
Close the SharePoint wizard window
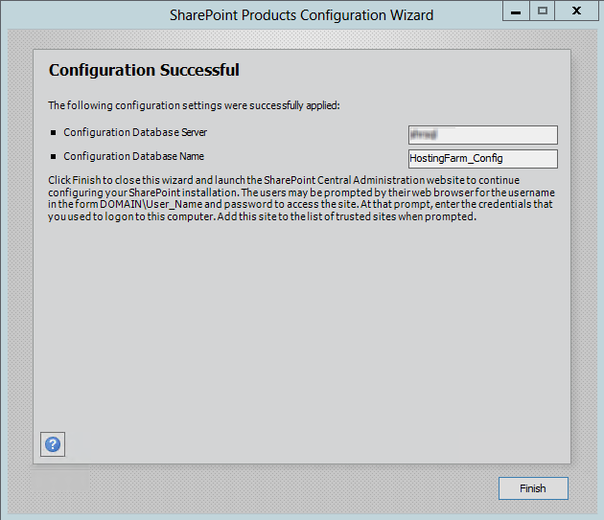[x=576, y=11]
